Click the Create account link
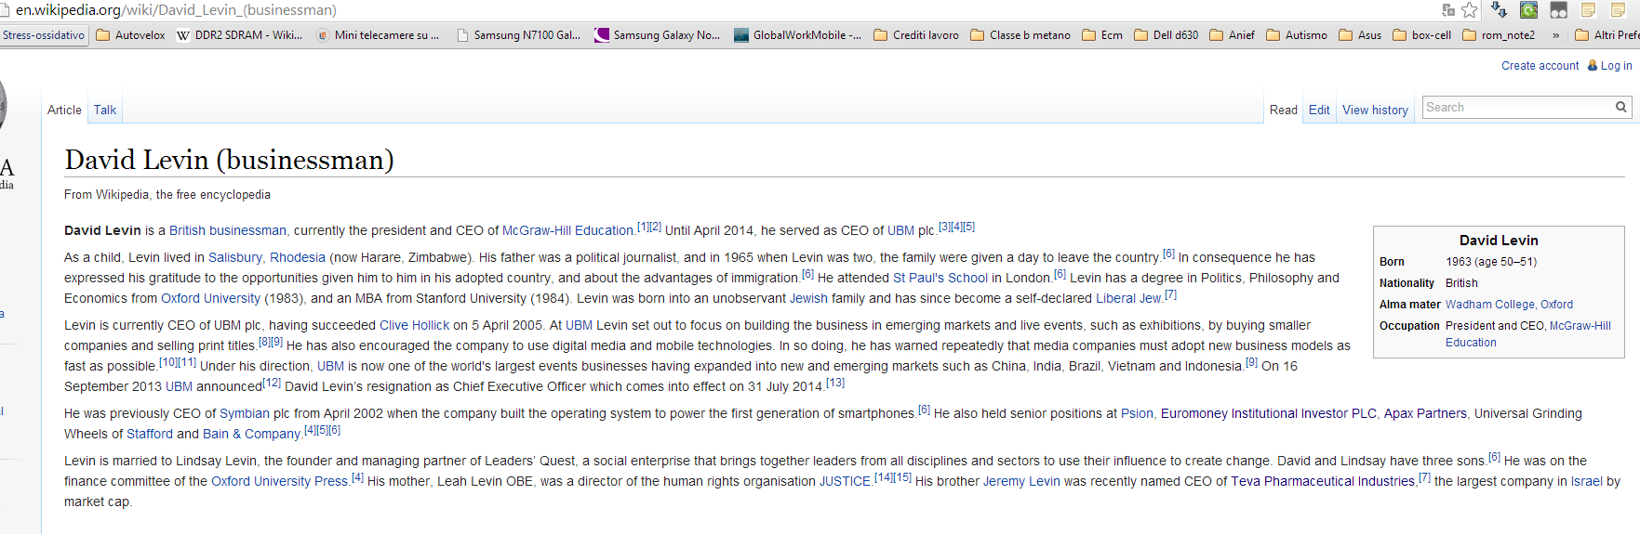This screenshot has height=534, width=1640. [x=1540, y=66]
